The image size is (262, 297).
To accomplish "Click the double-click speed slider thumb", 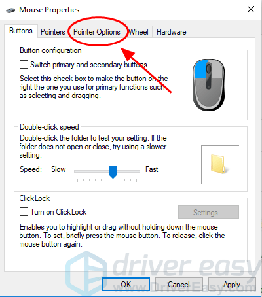I will (113, 172).
